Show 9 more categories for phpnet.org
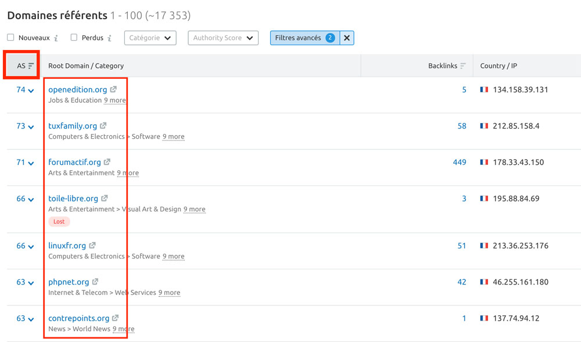Screen dimensions: 581x342 click(169, 293)
